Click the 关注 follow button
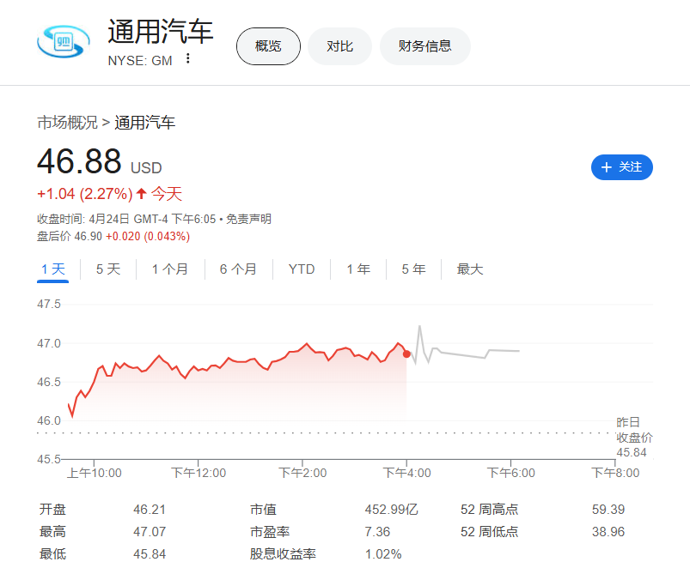This screenshot has width=690, height=580. coord(622,167)
